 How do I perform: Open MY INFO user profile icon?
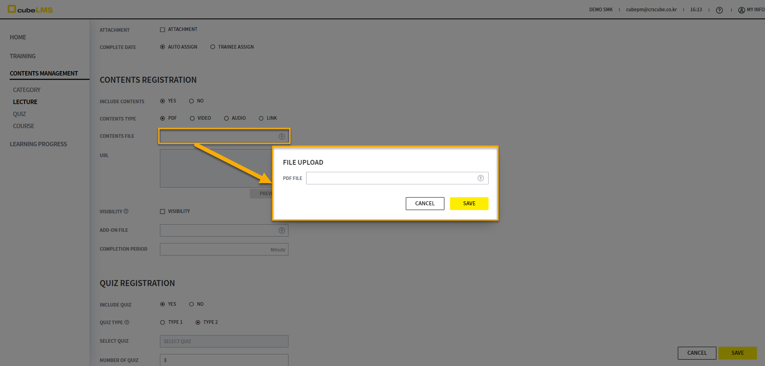point(741,10)
